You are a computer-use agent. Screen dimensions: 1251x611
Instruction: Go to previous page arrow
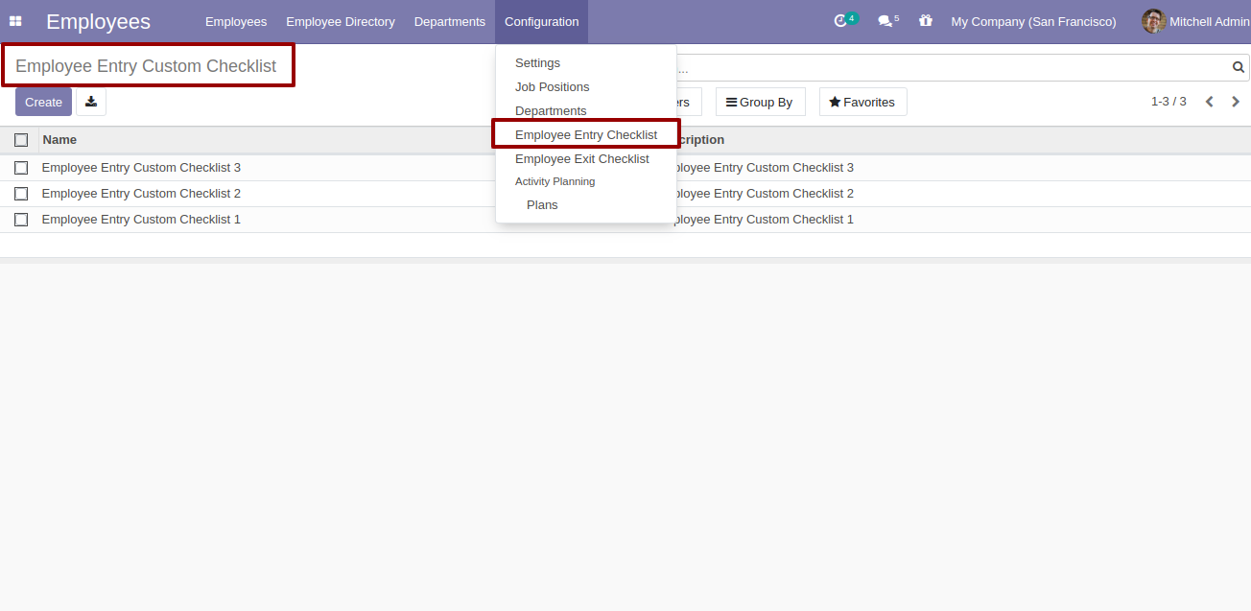click(x=1210, y=102)
